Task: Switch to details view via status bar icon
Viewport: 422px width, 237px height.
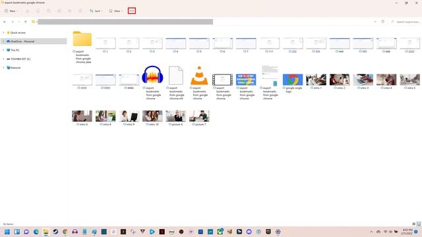Action: 413,224
